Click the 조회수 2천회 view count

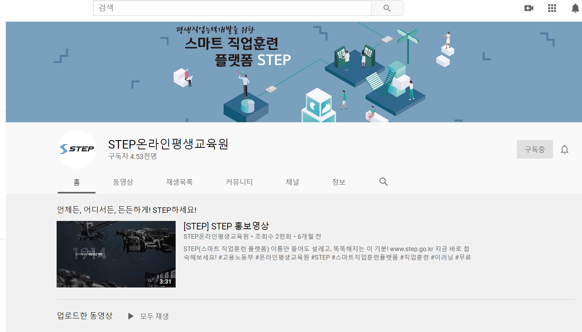tap(273, 236)
